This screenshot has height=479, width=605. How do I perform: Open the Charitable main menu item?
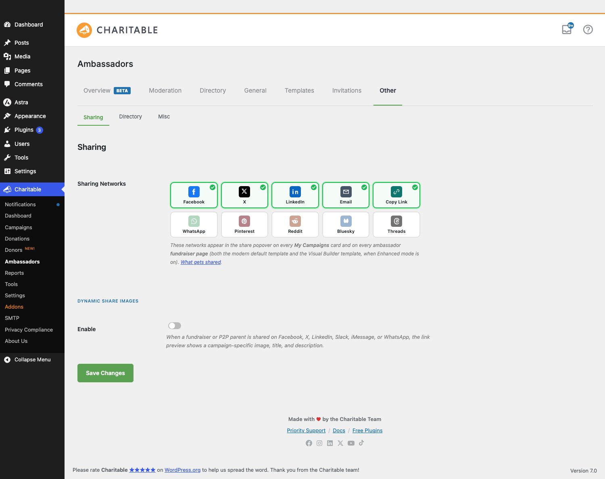(x=32, y=189)
